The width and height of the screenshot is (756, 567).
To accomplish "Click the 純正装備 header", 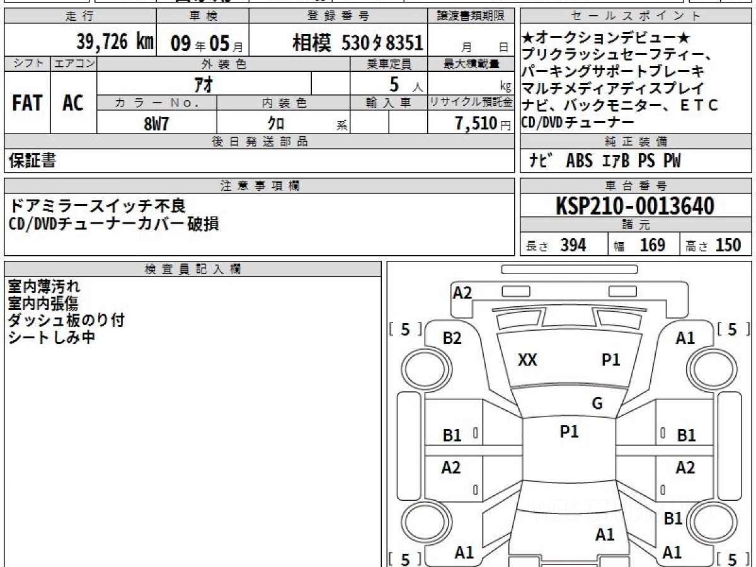I will [x=636, y=142].
